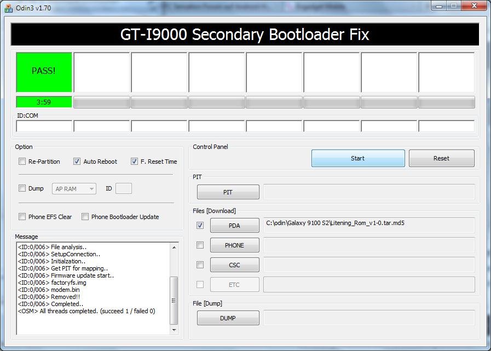This screenshot has width=491, height=351.
Task: Select the "Get PIT for mapping.." log line
Action: (63, 268)
